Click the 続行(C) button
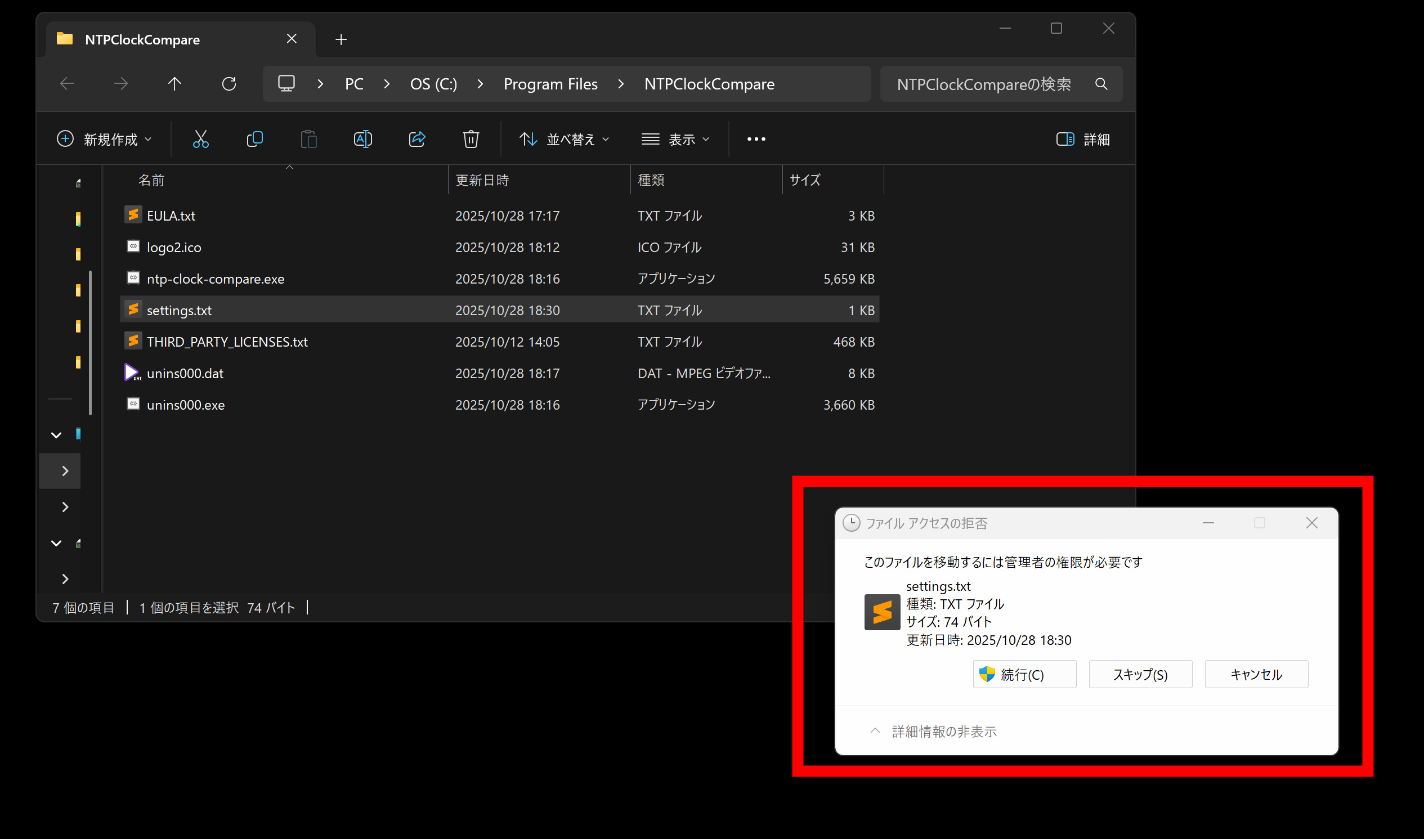The width and height of the screenshot is (1424, 839). pos(1024,674)
